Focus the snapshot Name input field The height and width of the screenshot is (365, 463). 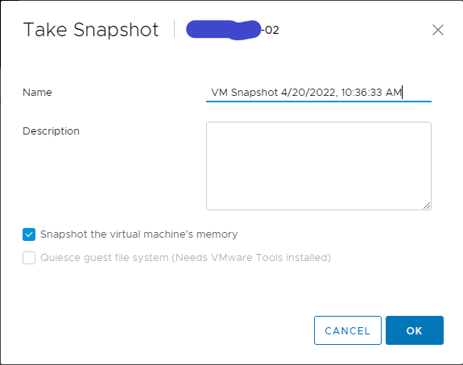click(x=319, y=93)
